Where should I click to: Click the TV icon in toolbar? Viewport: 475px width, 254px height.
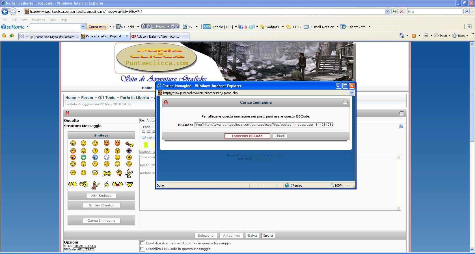(185, 27)
